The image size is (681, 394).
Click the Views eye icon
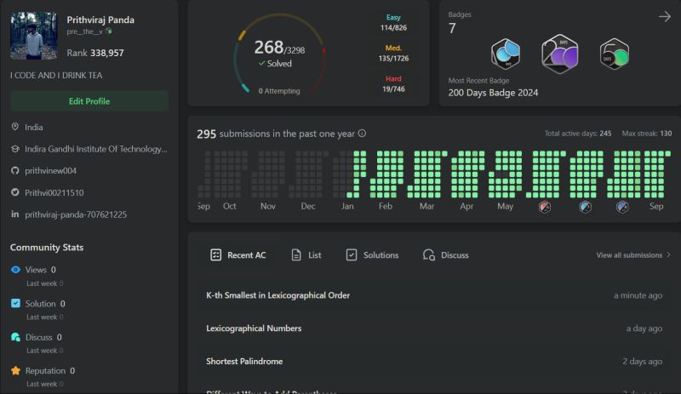pyautogui.click(x=15, y=270)
